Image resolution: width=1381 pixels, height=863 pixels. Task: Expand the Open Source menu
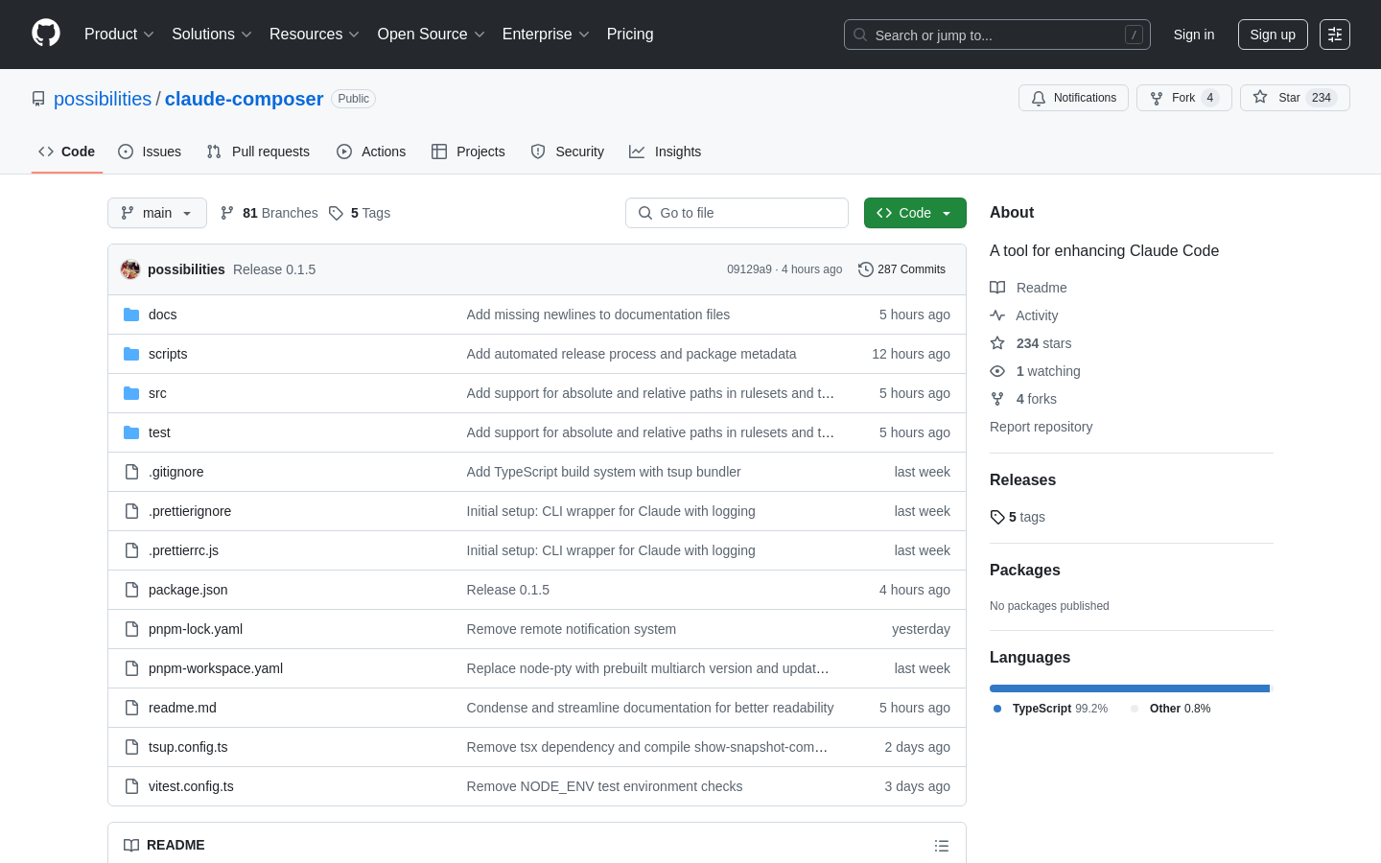click(432, 35)
